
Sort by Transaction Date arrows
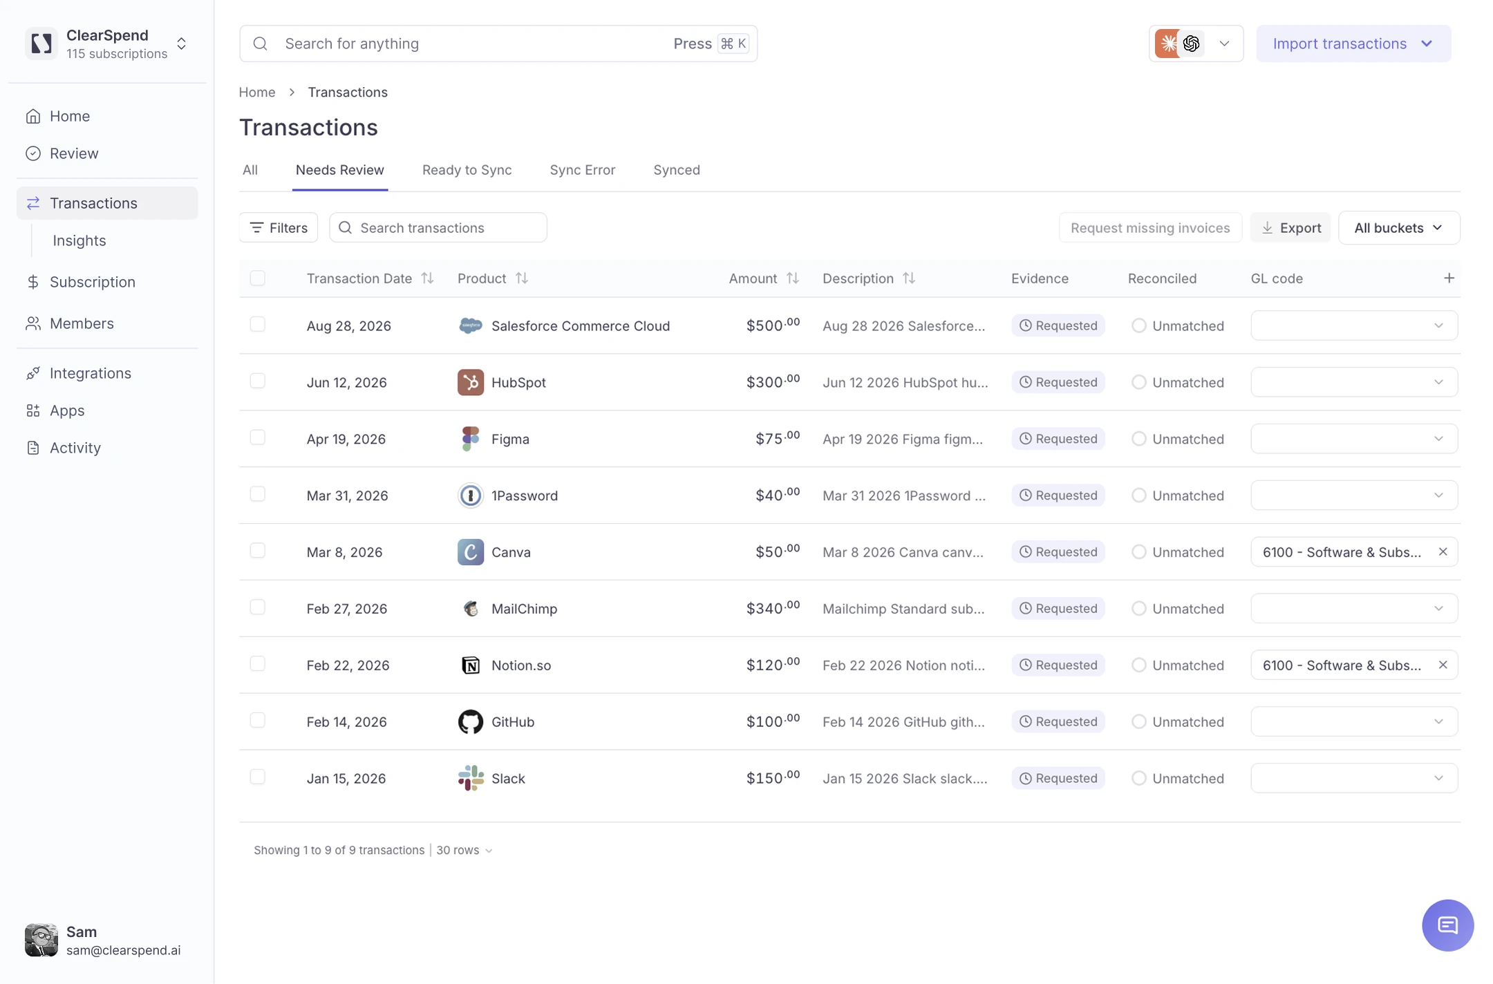(x=428, y=278)
